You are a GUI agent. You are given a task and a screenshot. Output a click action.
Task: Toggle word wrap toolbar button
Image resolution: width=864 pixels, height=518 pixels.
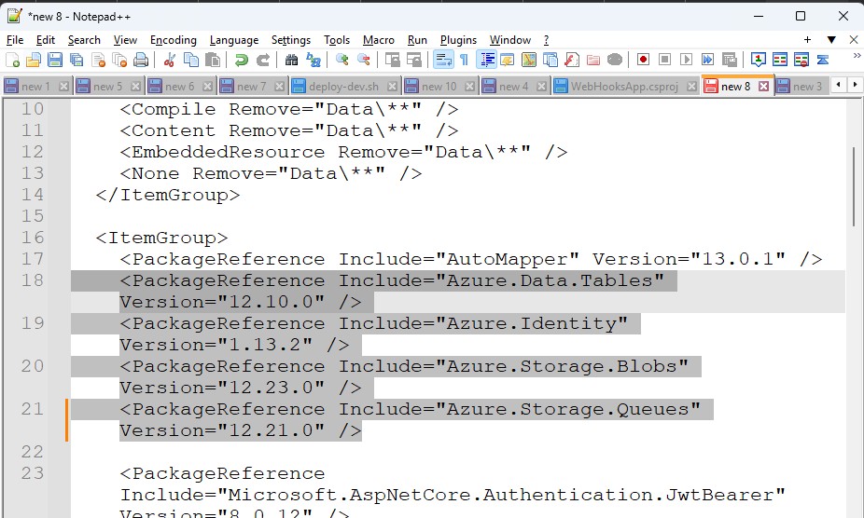(443, 60)
